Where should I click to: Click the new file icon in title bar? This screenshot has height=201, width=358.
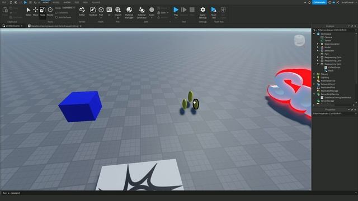pos(11,2)
